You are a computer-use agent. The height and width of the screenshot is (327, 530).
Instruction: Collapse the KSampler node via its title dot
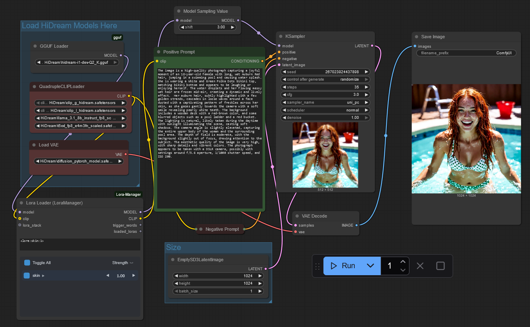pos(280,37)
